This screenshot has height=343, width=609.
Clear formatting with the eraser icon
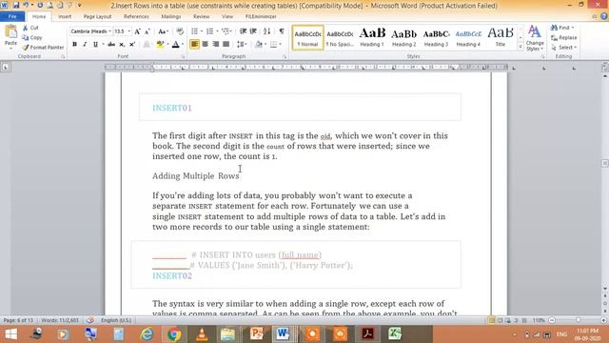(180, 31)
